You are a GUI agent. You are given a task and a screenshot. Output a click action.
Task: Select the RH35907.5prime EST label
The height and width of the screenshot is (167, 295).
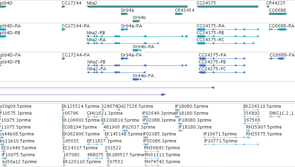point(264,127)
